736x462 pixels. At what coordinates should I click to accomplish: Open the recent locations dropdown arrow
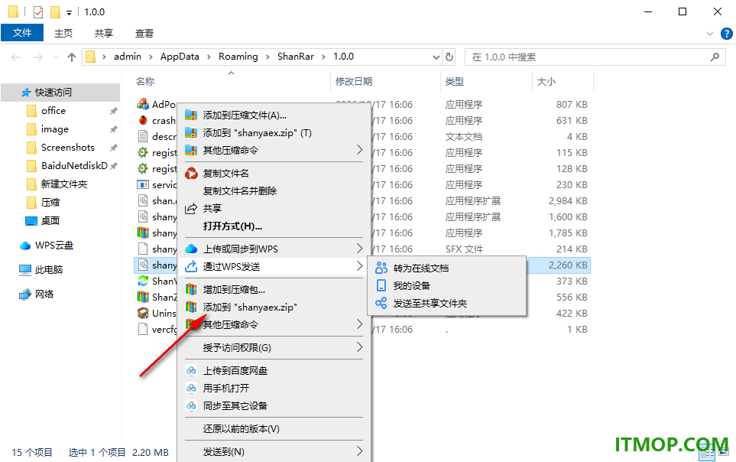57,57
